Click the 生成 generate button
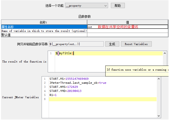169x120 pixels. (112, 44)
